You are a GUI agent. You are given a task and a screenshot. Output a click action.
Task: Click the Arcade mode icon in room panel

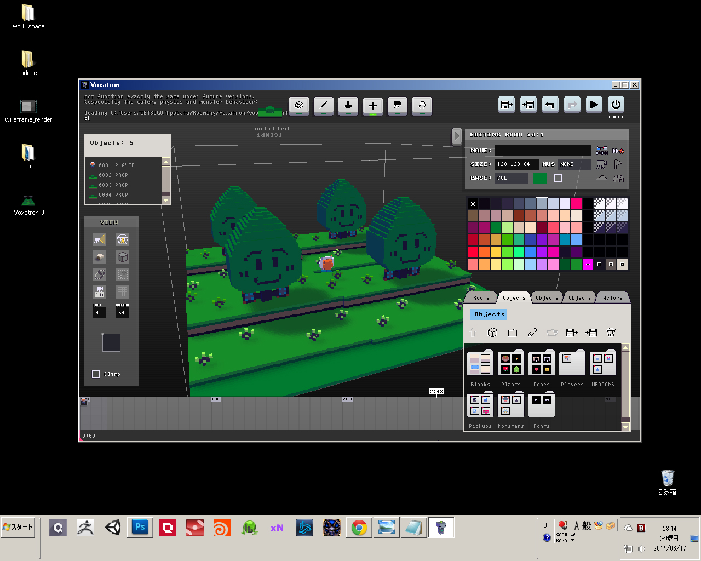coord(602,151)
